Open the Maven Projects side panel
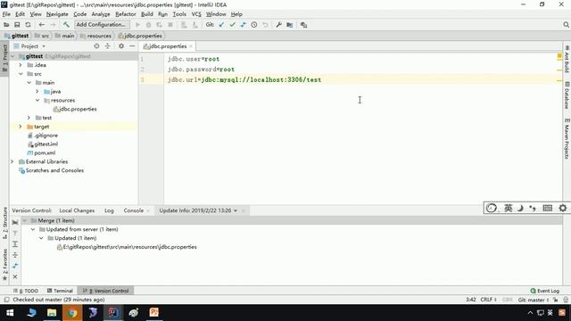 (567, 139)
